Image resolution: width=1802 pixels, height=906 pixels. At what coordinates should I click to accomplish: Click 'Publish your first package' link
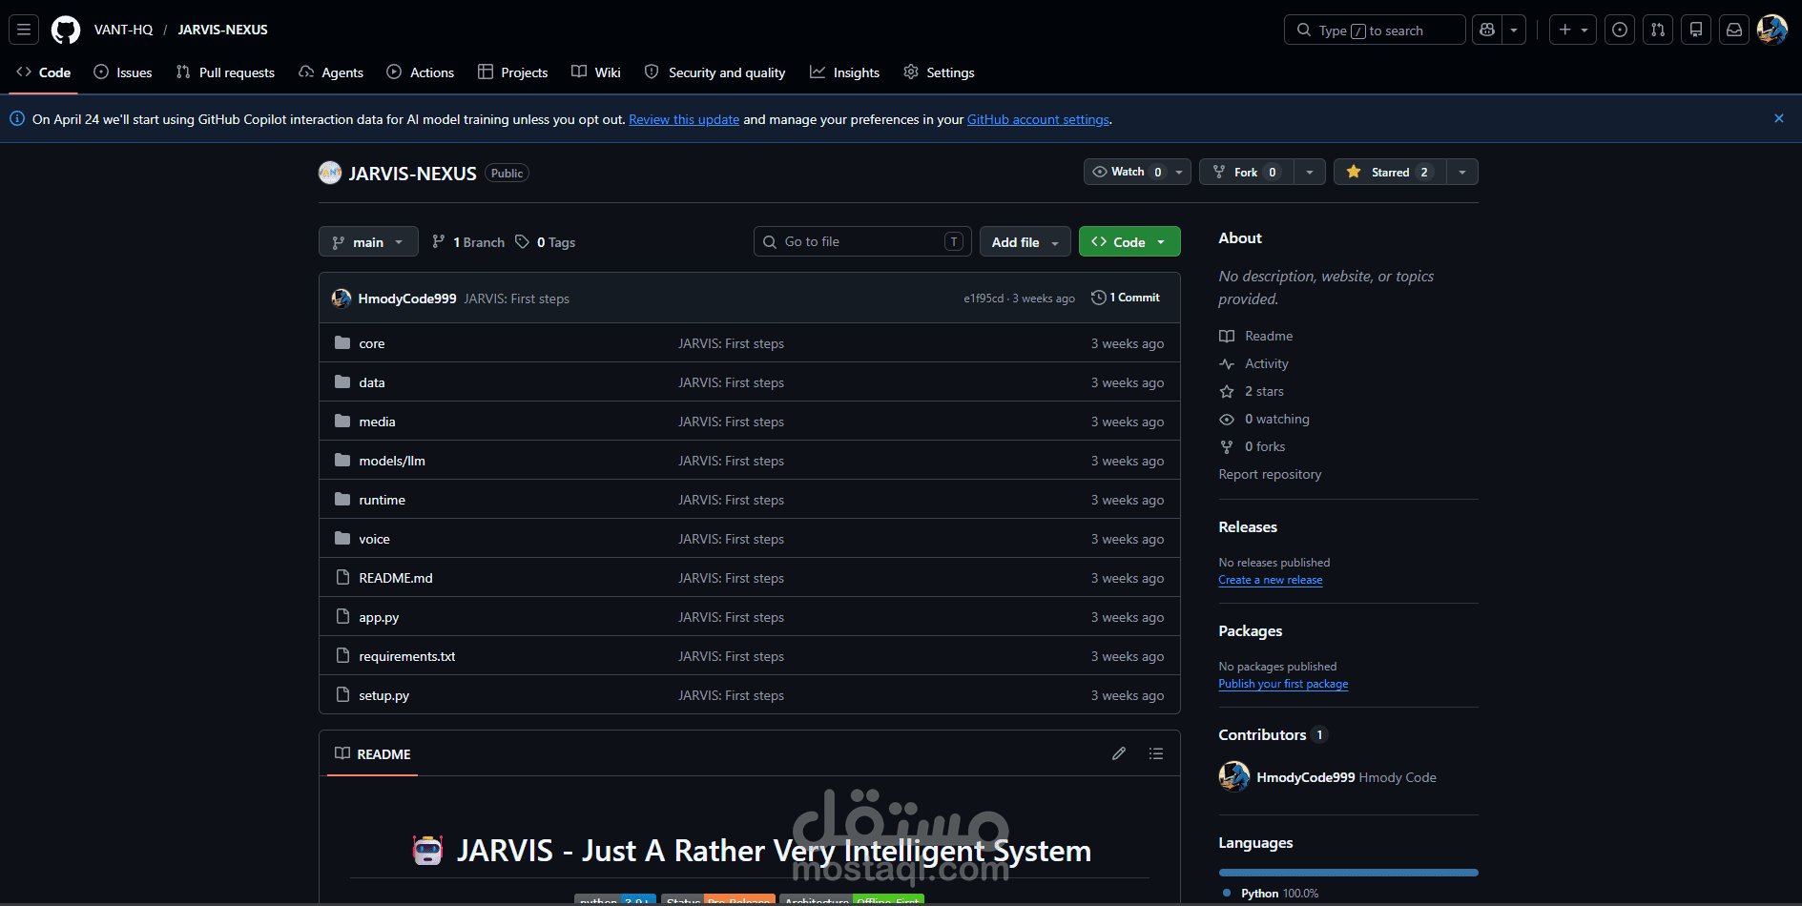click(x=1283, y=684)
